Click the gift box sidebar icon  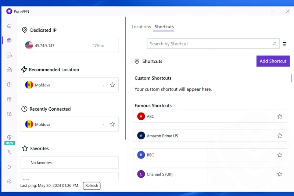coord(9,99)
